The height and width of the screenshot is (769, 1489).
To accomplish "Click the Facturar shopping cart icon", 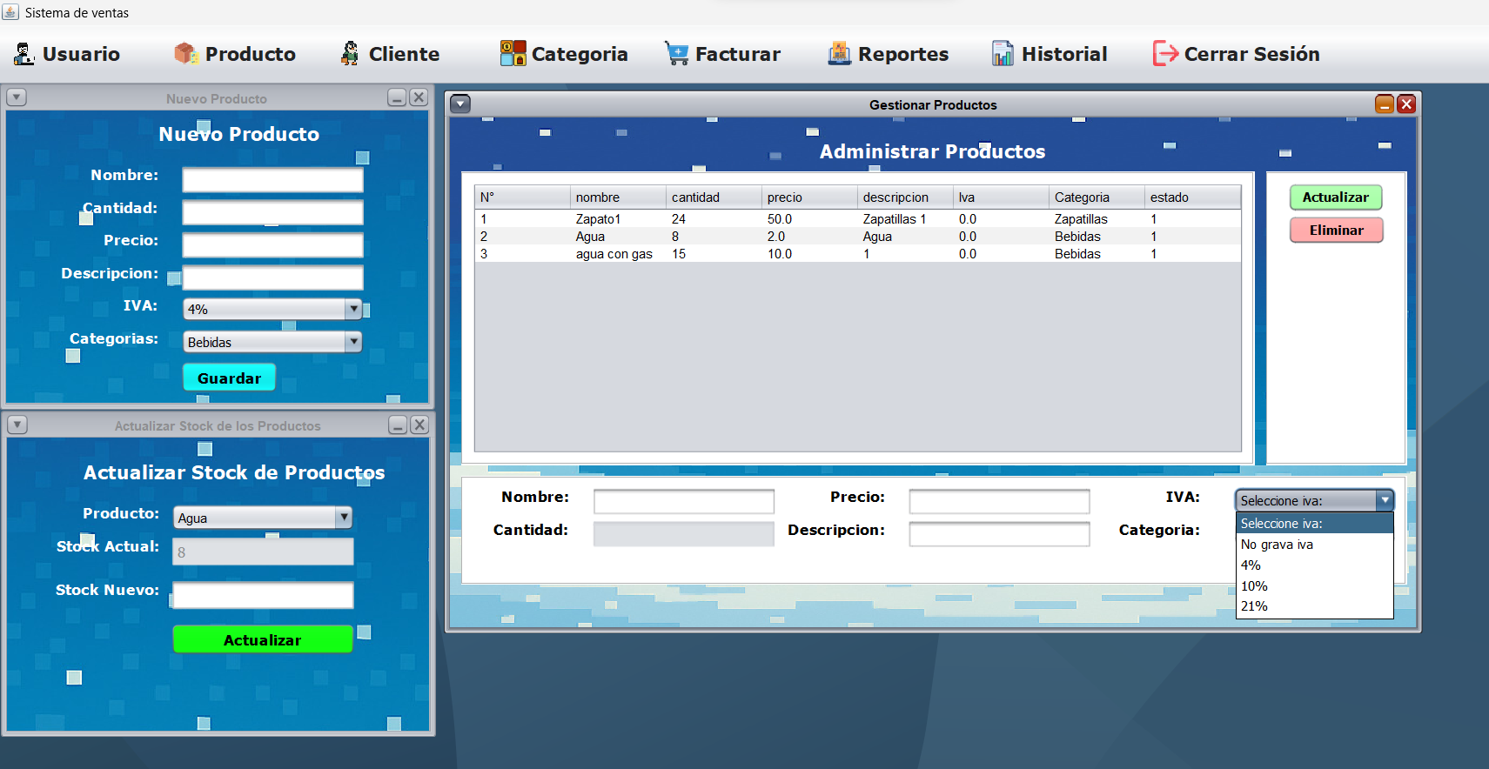I will [x=677, y=54].
